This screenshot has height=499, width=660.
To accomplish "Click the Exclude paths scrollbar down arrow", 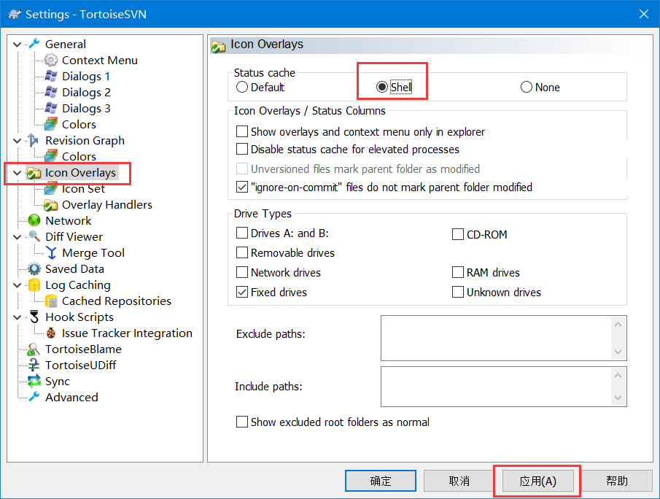I will 618,352.
